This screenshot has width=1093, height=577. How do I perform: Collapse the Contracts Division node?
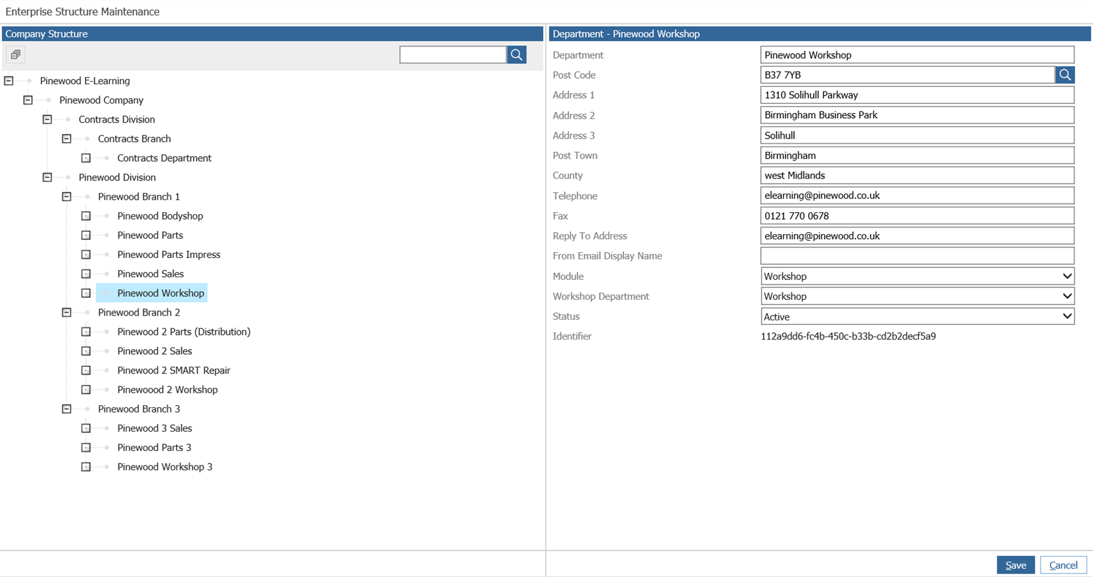(x=47, y=119)
